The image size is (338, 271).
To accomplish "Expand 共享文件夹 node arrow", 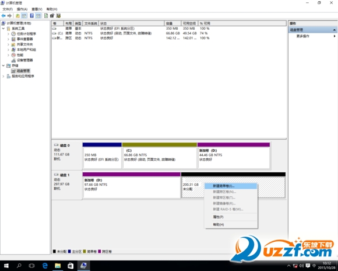I will 8,44.
